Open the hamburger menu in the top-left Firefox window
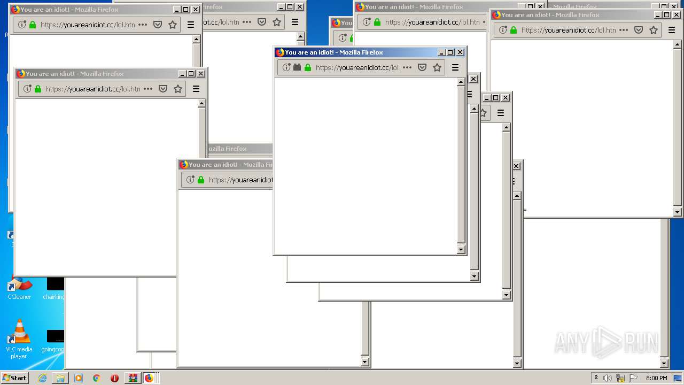Viewport: 684px width, 385px height. pyautogui.click(x=191, y=25)
